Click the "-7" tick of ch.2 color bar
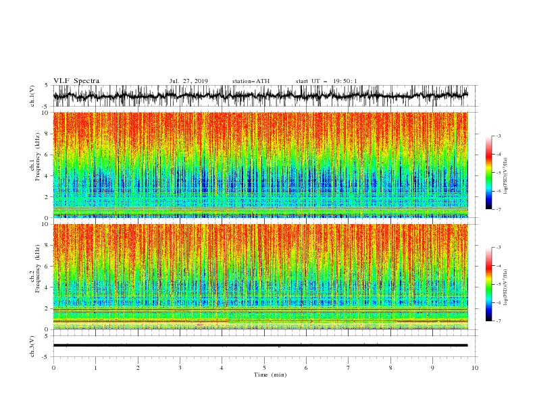Screen dimensions: 535x413 pos(499,321)
